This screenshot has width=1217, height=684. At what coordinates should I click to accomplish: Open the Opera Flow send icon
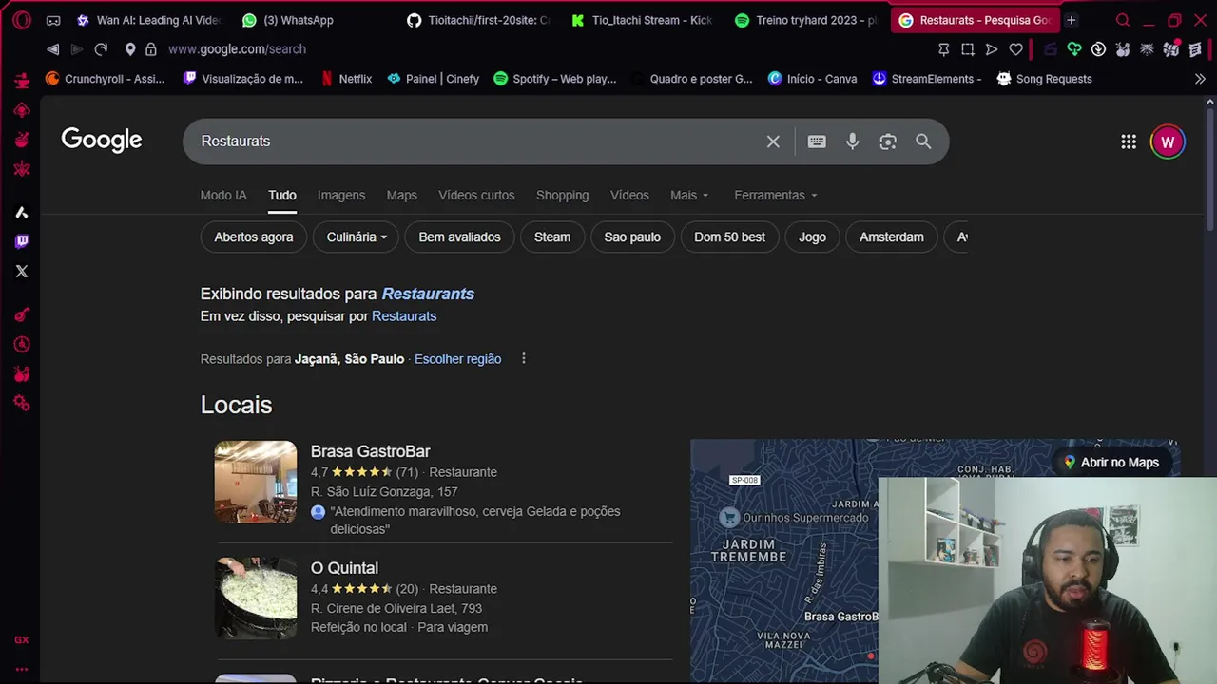(992, 49)
